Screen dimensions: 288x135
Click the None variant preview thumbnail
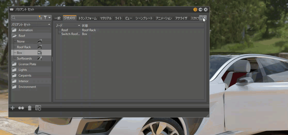coord(40,41)
